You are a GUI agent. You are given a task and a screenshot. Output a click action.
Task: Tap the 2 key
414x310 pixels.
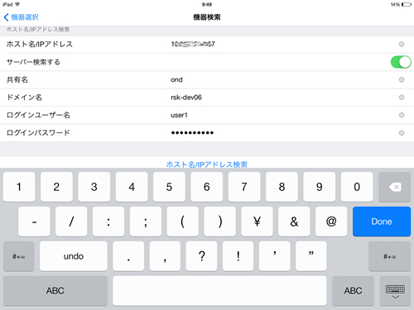tap(56, 187)
